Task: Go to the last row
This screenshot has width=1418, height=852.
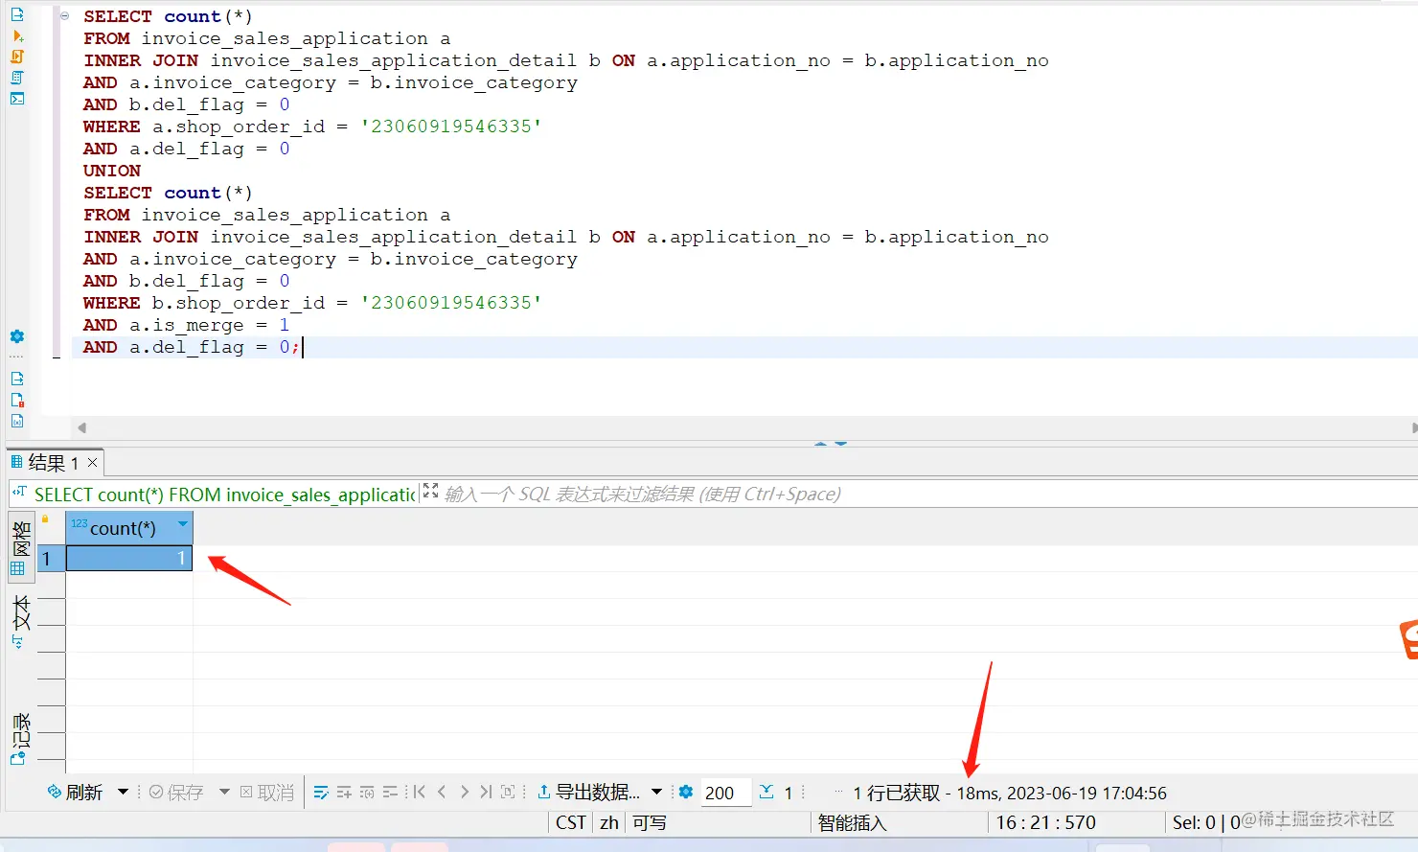Action: (486, 792)
